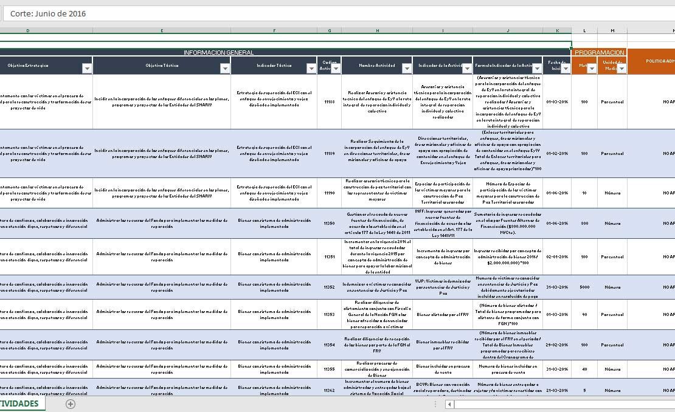Open the Unidad de Medida filter dropdown
The width and height of the screenshot is (675, 412).
coord(621,69)
